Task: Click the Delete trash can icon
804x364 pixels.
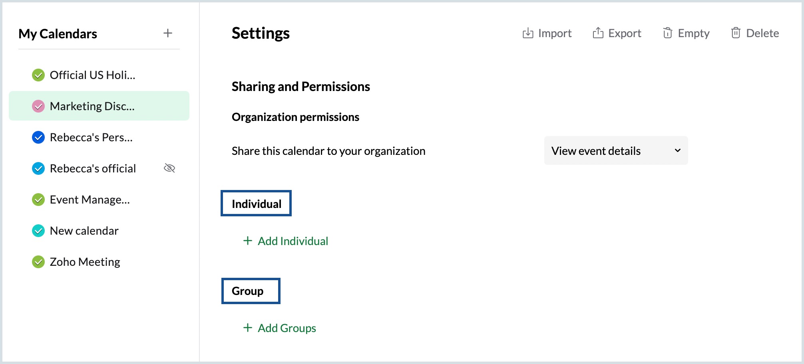Action: click(x=736, y=33)
